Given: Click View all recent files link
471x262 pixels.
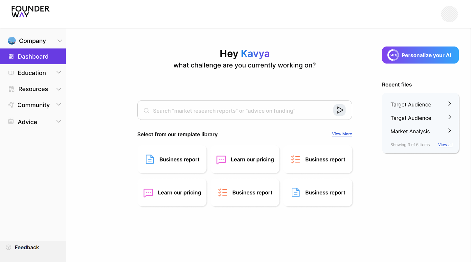Looking at the screenshot, I should (x=445, y=145).
